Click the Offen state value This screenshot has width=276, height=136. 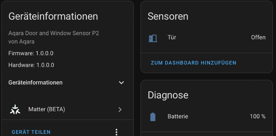(x=258, y=37)
